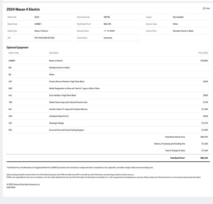Click the 2024 Macan 4 Electric heading
Viewport: 213px width, 204px height.
click(23, 9)
